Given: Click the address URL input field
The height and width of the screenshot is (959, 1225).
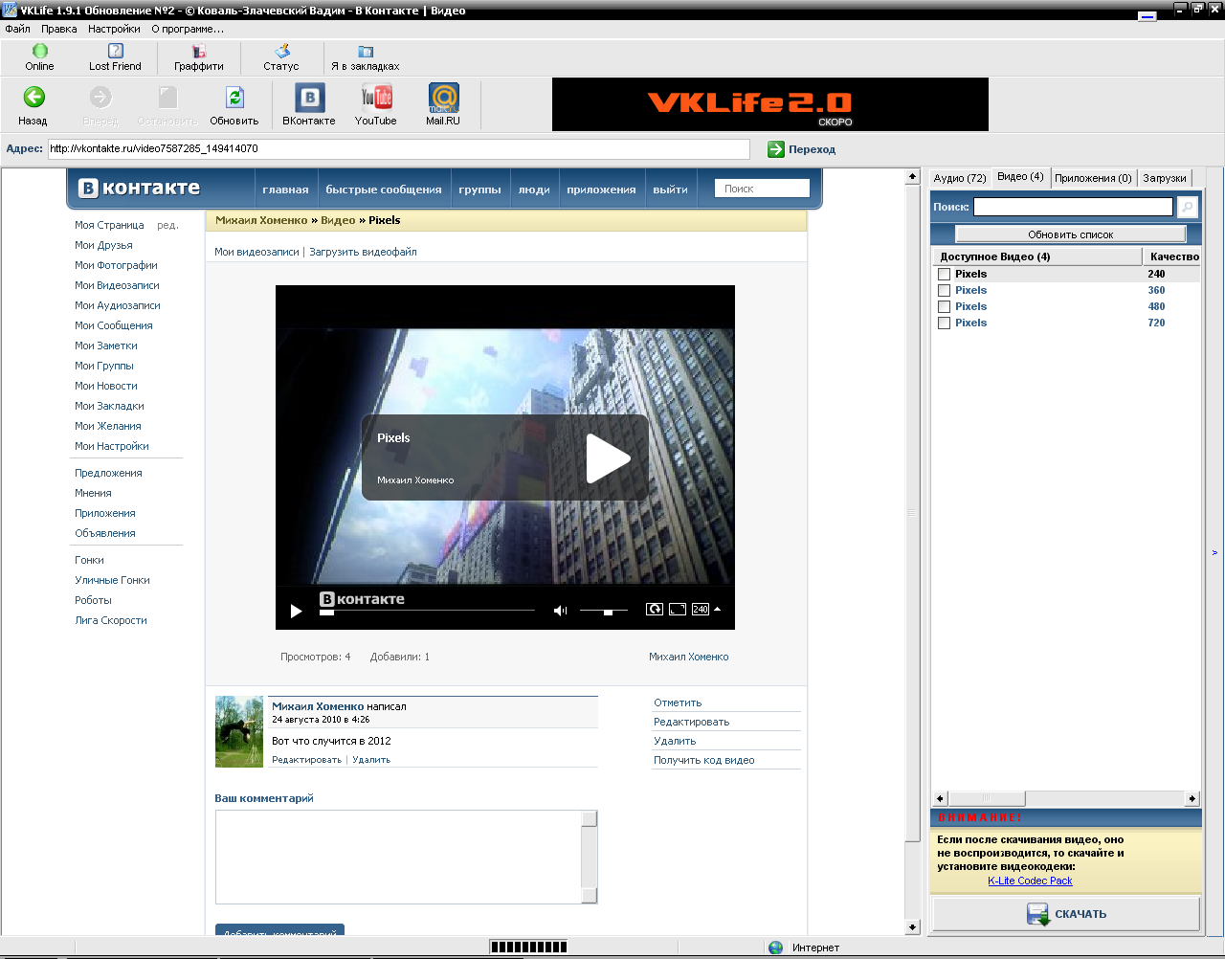Looking at the screenshot, I should [399, 149].
